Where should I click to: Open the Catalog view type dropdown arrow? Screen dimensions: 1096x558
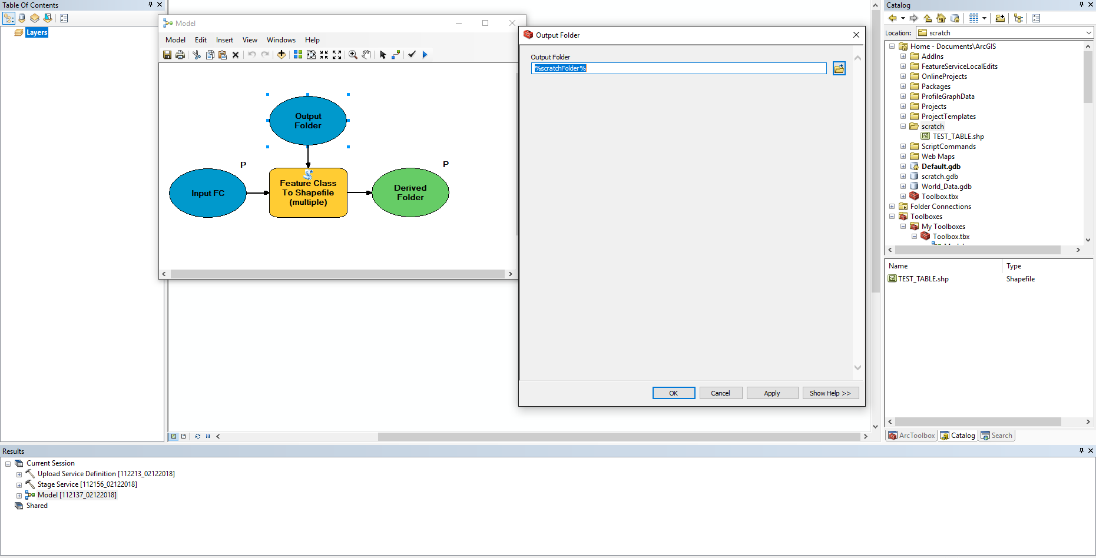984,18
